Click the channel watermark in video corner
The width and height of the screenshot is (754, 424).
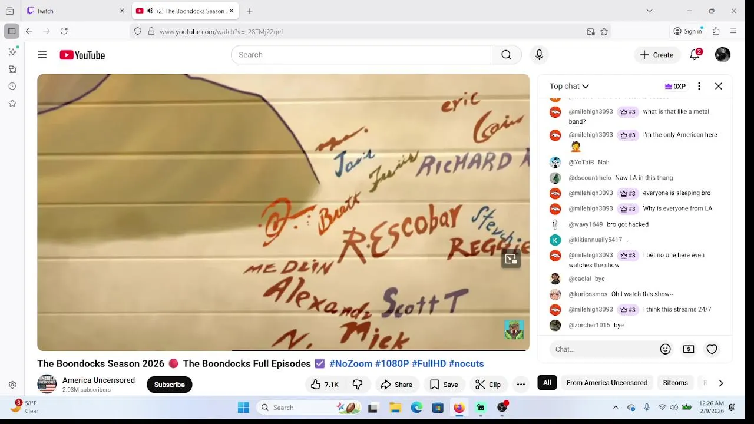click(x=514, y=330)
